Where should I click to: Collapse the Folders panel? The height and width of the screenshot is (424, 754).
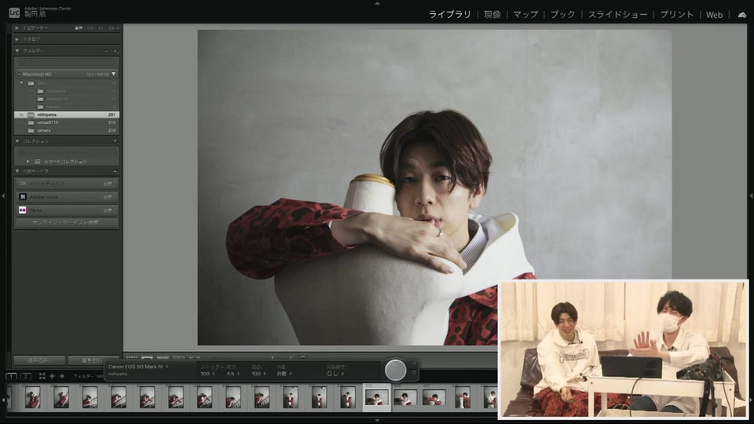click(x=17, y=50)
